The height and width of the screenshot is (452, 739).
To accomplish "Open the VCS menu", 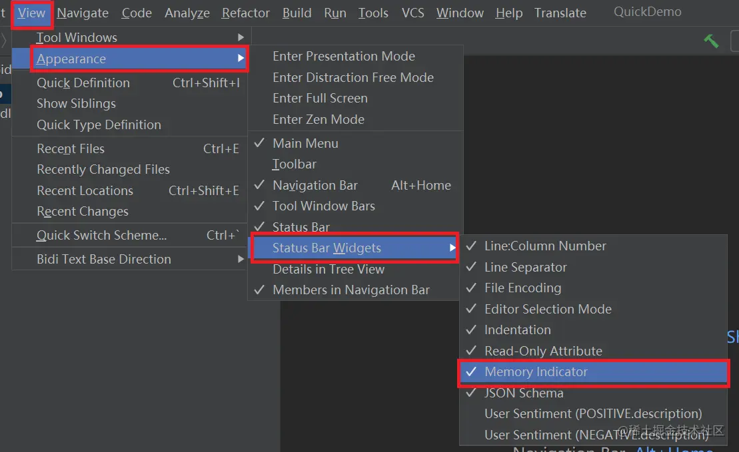I will (413, 13).
